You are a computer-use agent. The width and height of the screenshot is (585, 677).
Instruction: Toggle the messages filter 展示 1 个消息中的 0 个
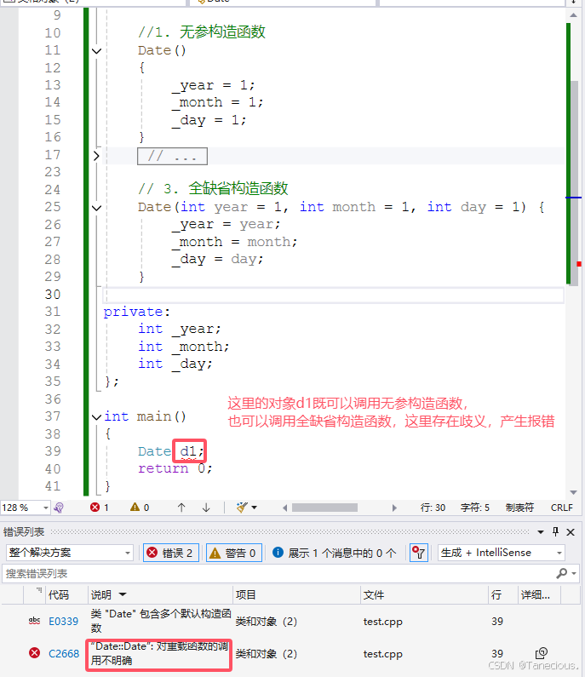(335, 553)
